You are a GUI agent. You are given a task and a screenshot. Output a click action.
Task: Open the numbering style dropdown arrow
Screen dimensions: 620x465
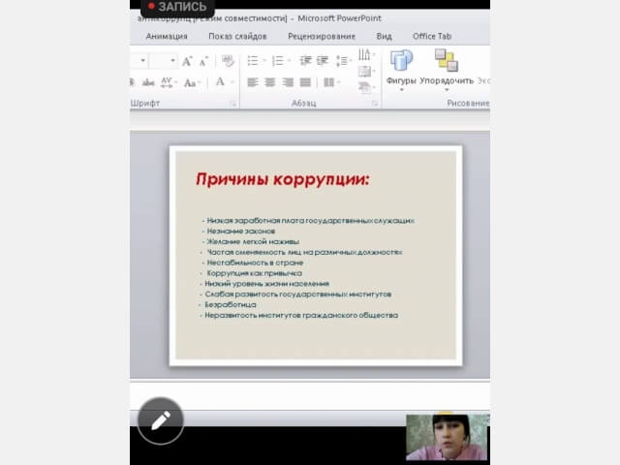289,61
